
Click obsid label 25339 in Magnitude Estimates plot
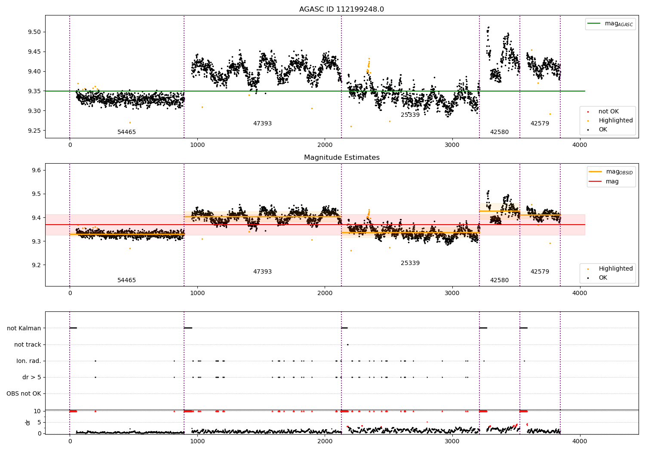coord(410,263)
